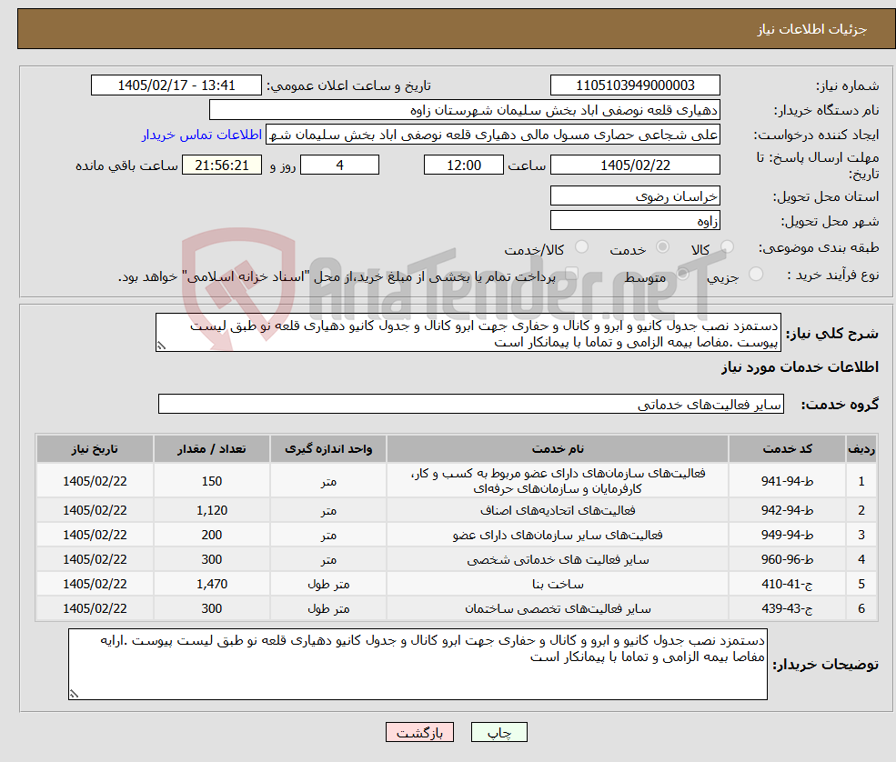Image resolution: width=896 pixels, height=762 pixels.
Task: Click service name ساخت بنا
Action: click(558, 584)
